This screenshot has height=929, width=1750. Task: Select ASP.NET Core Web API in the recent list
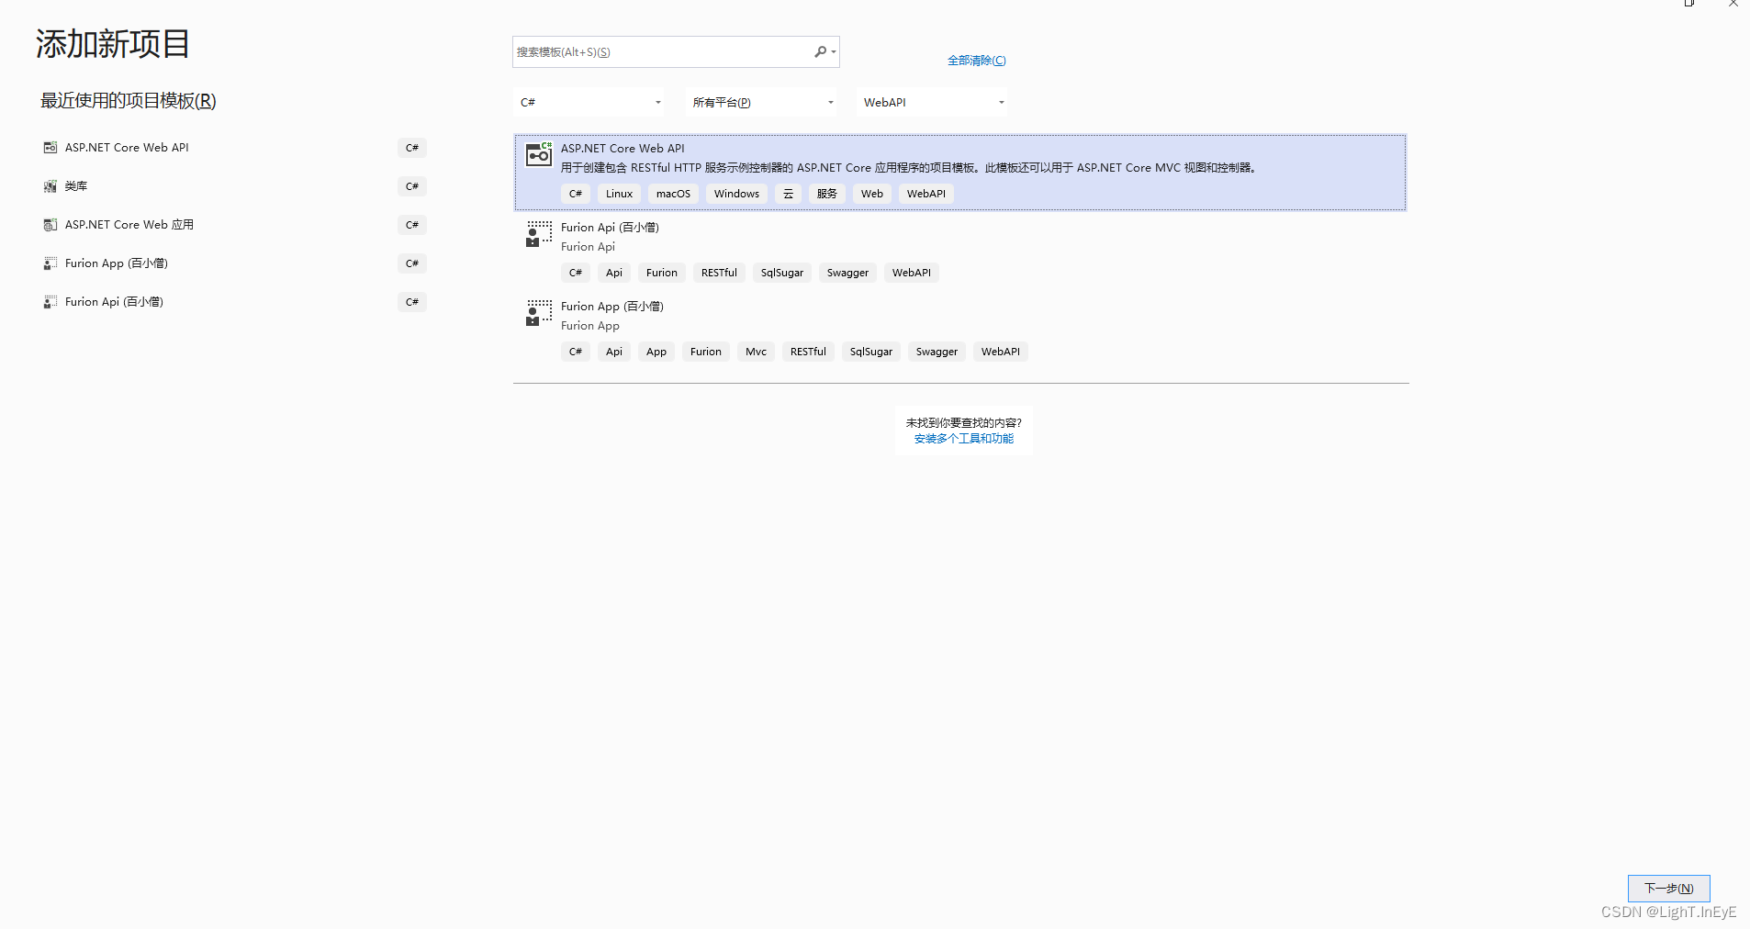coord(234,148)
